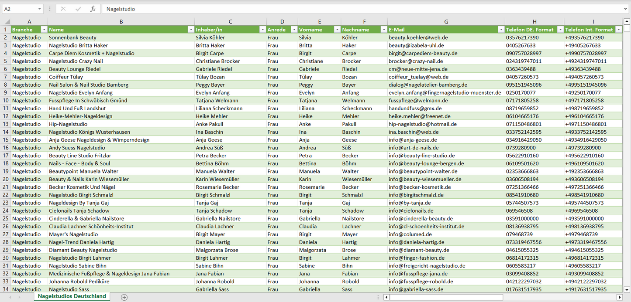Click the horizontal scrollbar right arrow
The image size is (631, 302).
(x=619, y=297)
